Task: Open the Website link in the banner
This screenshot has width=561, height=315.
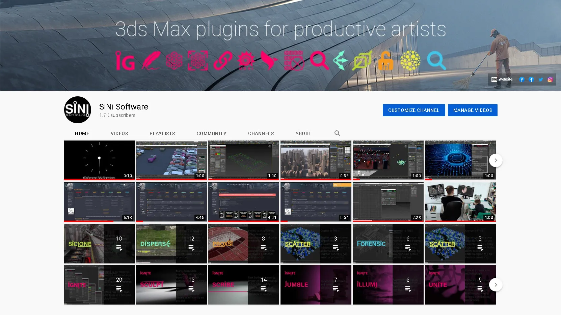Action: pyautogui.click(x=502, y=80)
